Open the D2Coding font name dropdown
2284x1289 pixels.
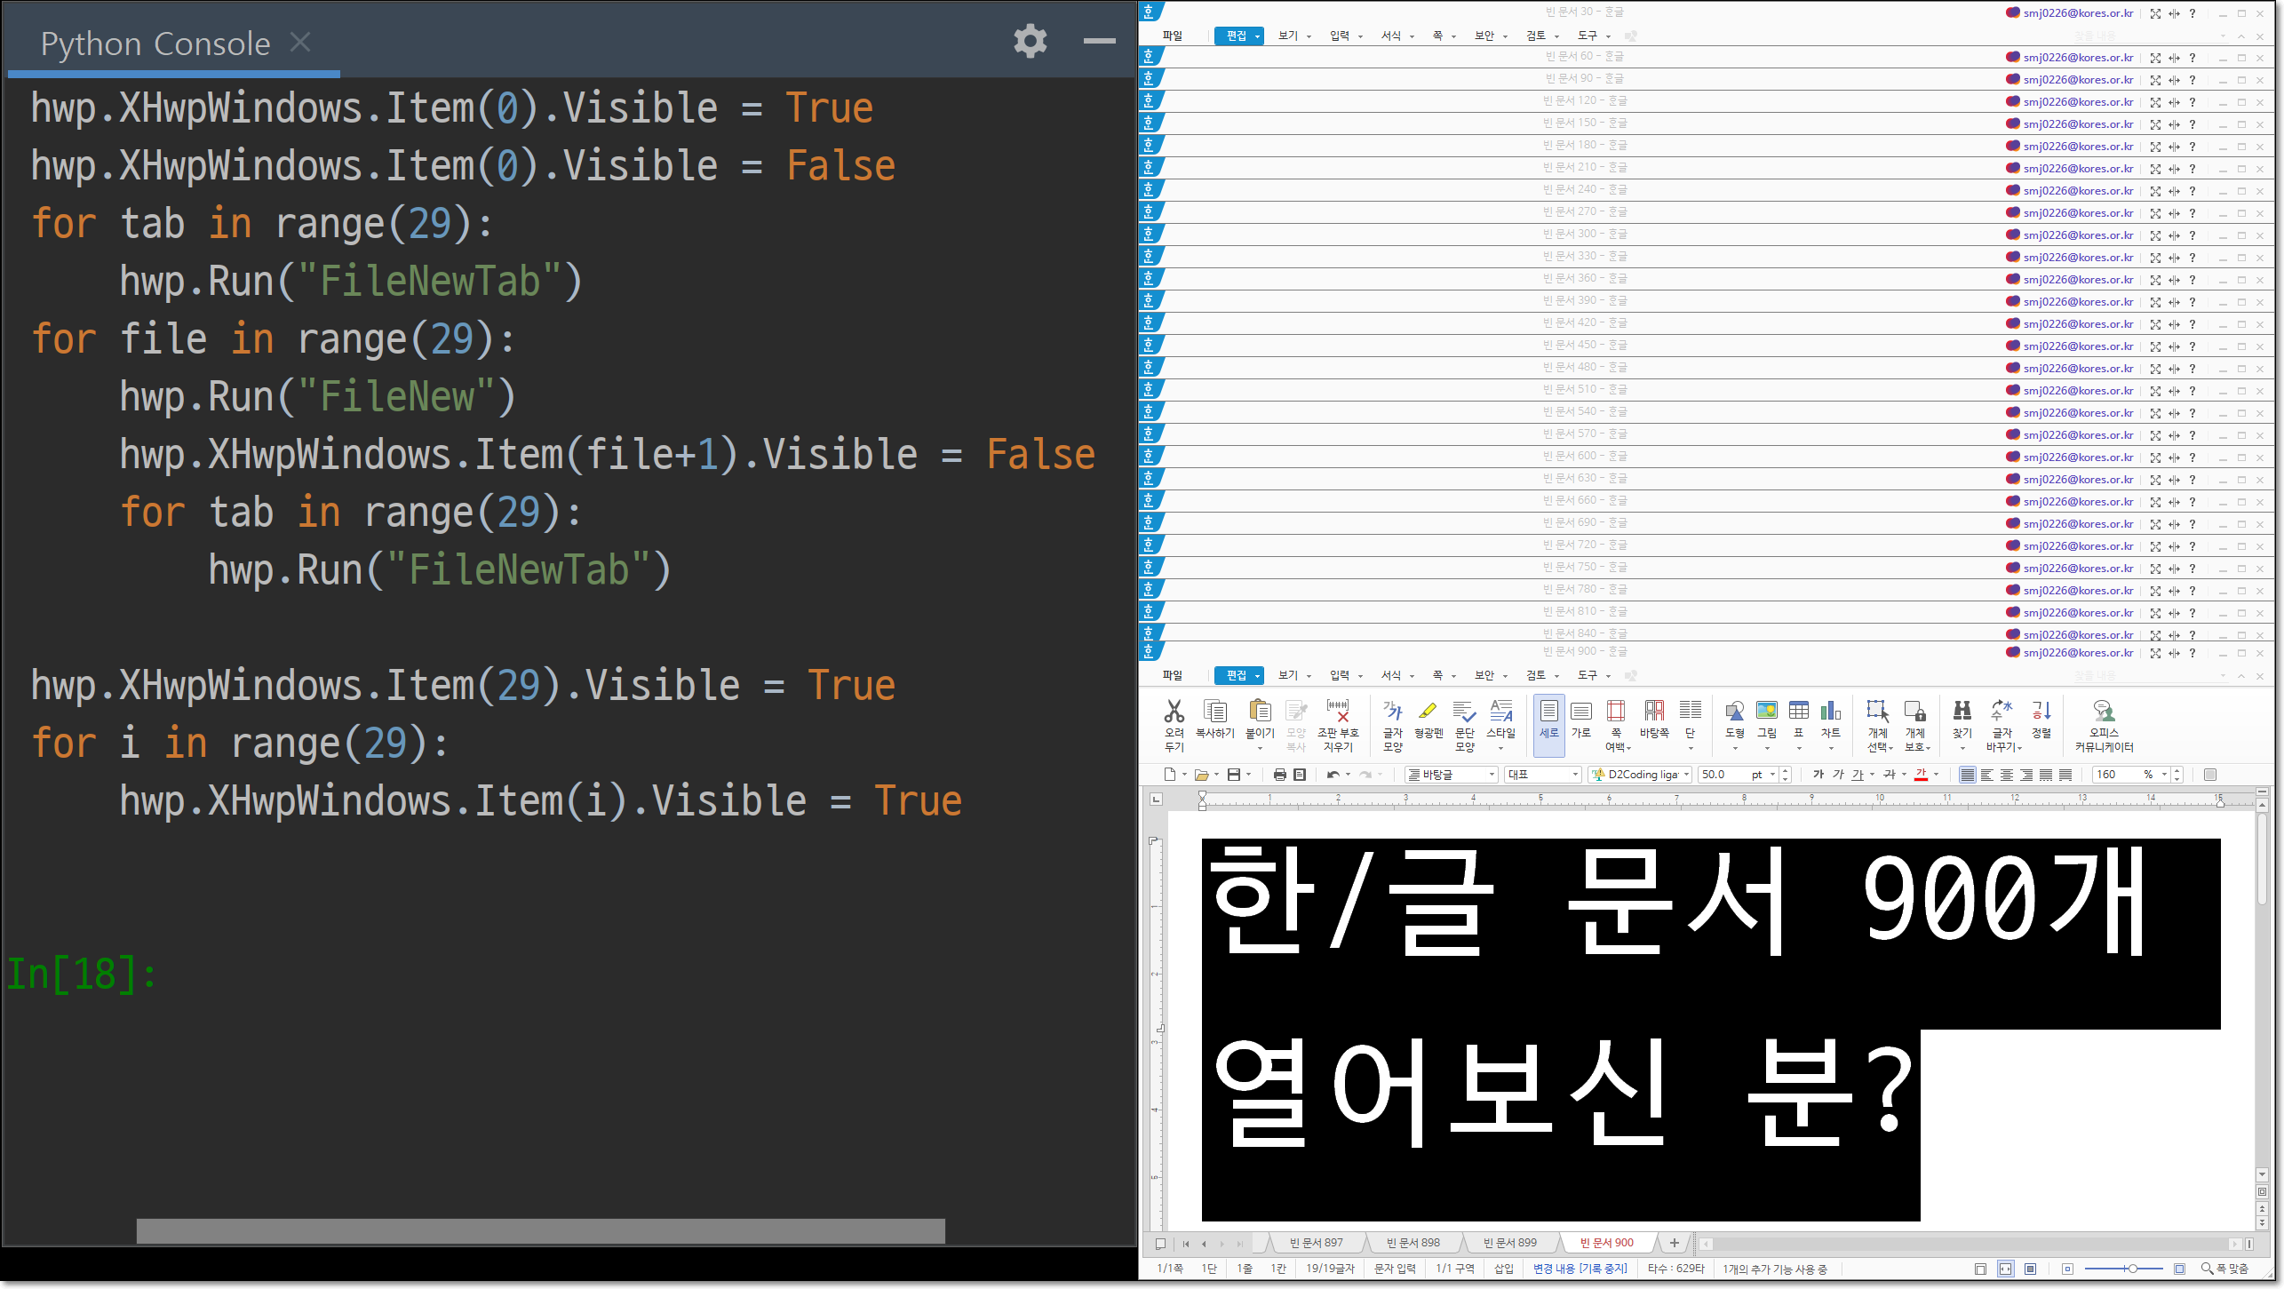1685,775
